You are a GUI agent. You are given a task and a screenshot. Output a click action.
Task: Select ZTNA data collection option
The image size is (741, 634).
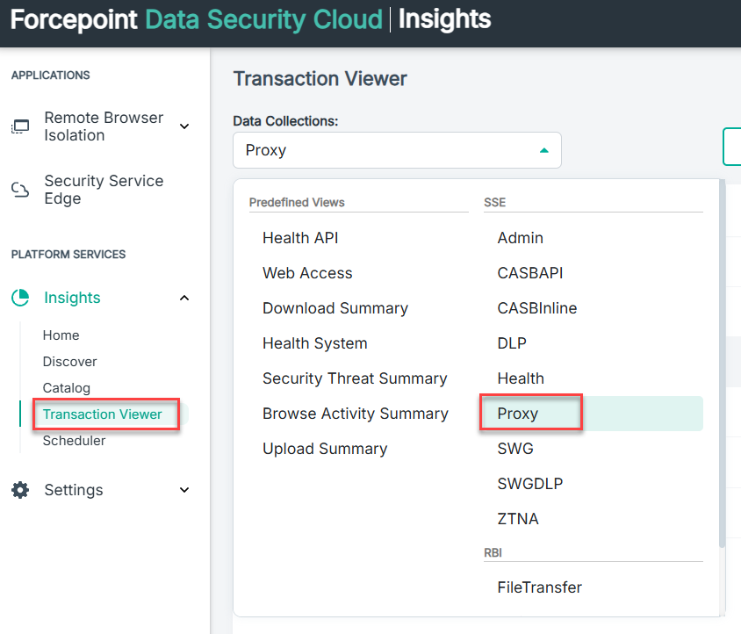pos(518,519)
